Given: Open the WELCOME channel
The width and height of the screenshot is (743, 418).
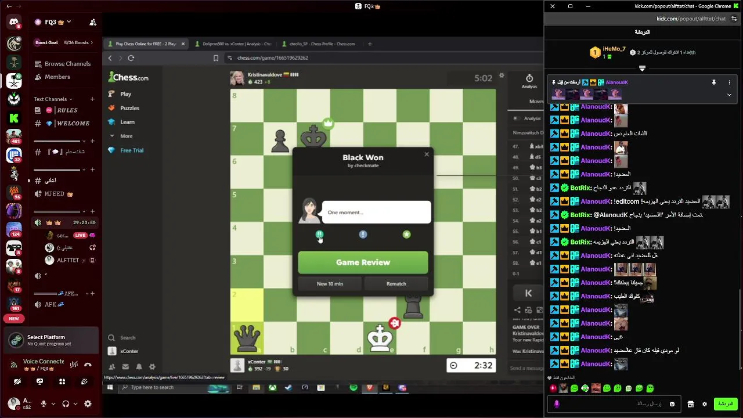Looking at the screenshot, I should pos(64,124).
